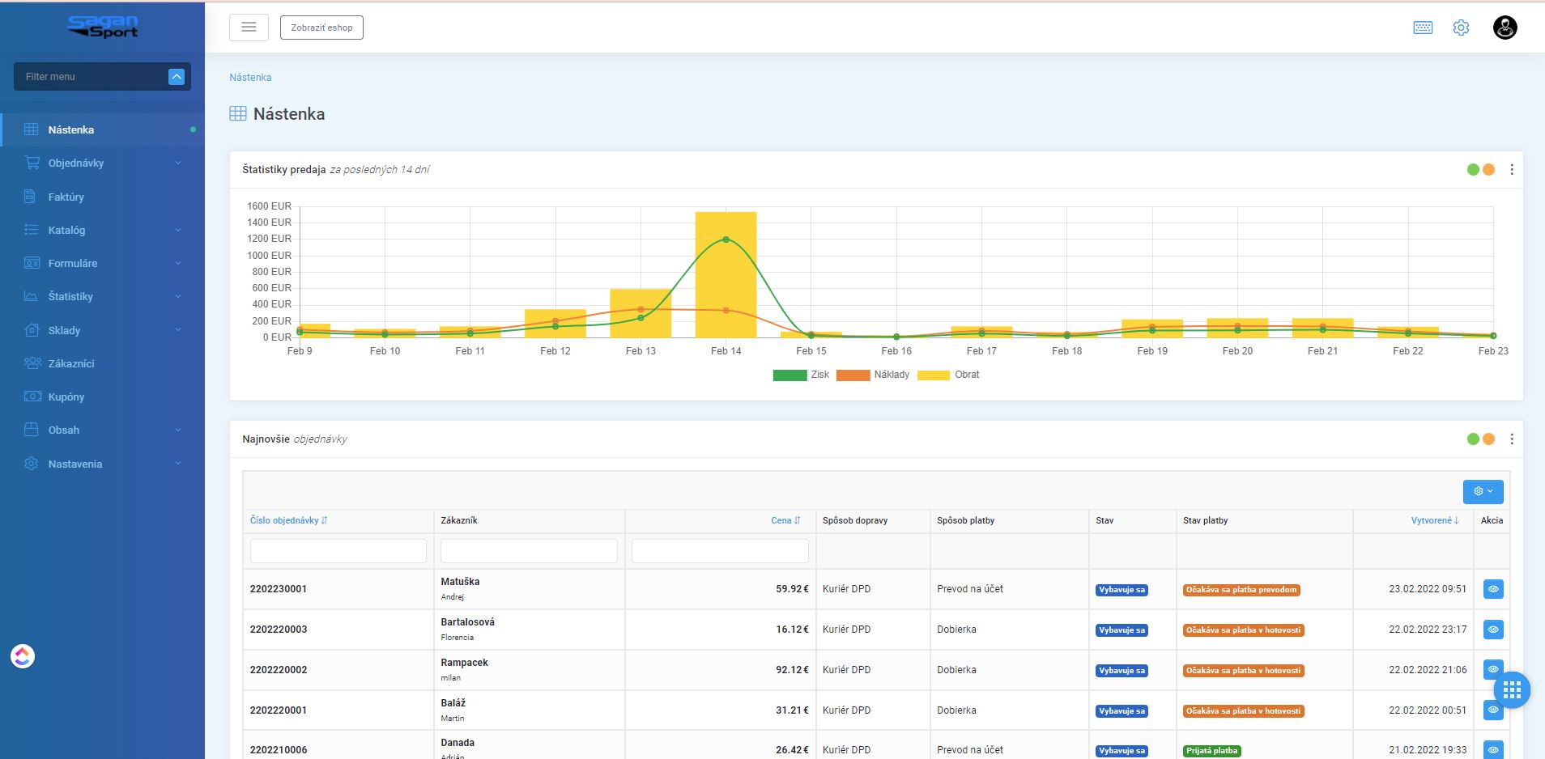Toggle Obrat series in chart legend
Viewport: 1545px width, 759px height.
tap(948, 375)
